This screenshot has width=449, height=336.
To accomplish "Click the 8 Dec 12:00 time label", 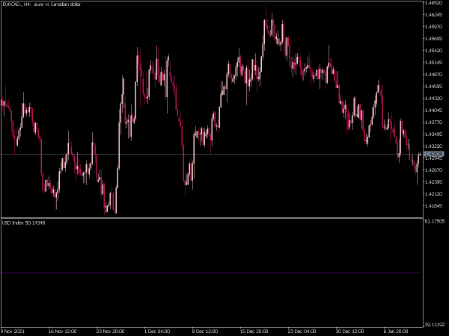I will pos(205,332).
